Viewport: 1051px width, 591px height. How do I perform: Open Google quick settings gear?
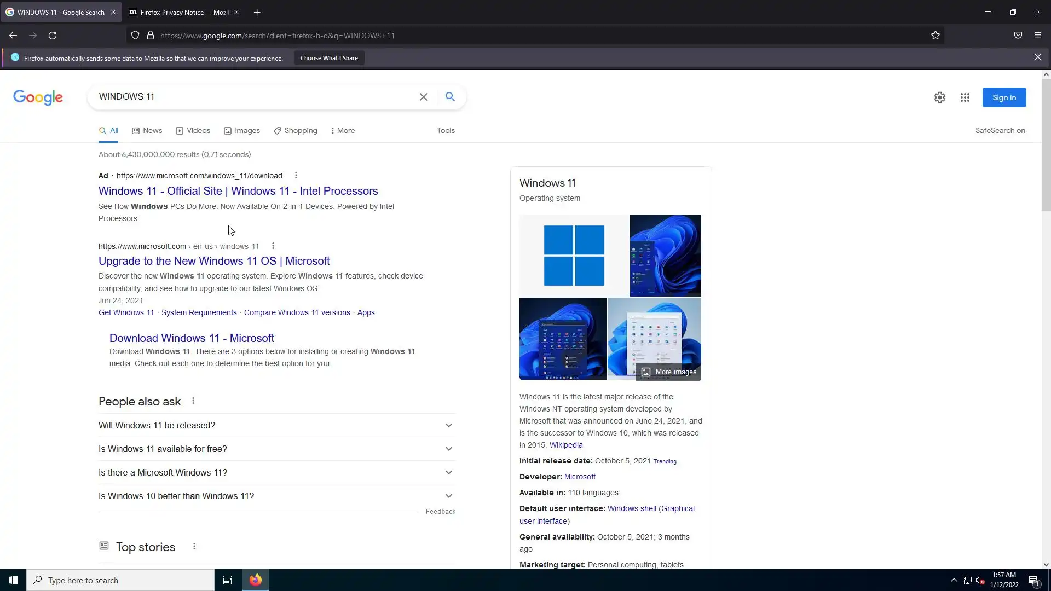tap(939, 97)
